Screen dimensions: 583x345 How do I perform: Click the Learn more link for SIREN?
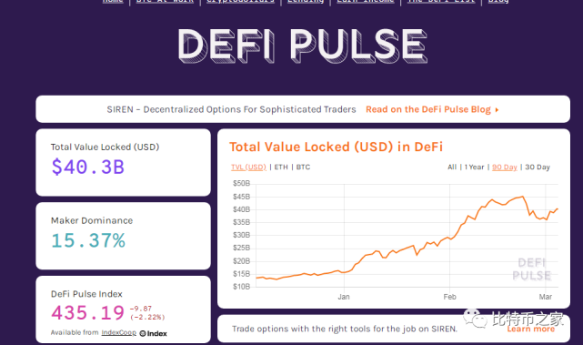click(x=531, y=329)
